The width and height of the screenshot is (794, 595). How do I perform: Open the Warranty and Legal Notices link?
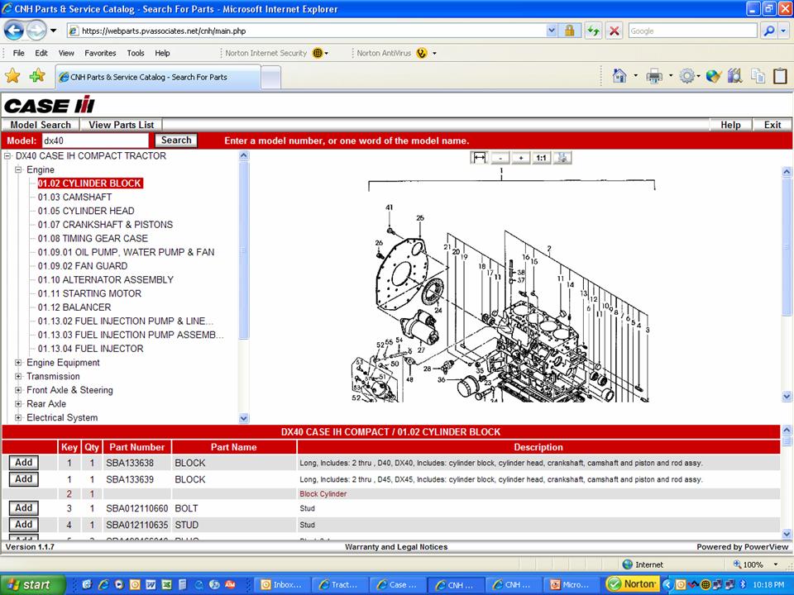click(396, 547)
